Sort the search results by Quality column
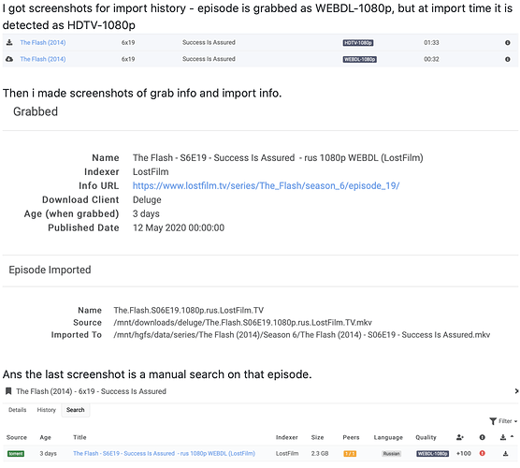The height and width of the screenshot is (468, 520). point(426,437)
